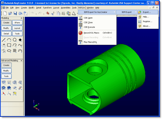Click Tools in Advanced Modeling palette

pyautogui.click(x=6, y=76)
